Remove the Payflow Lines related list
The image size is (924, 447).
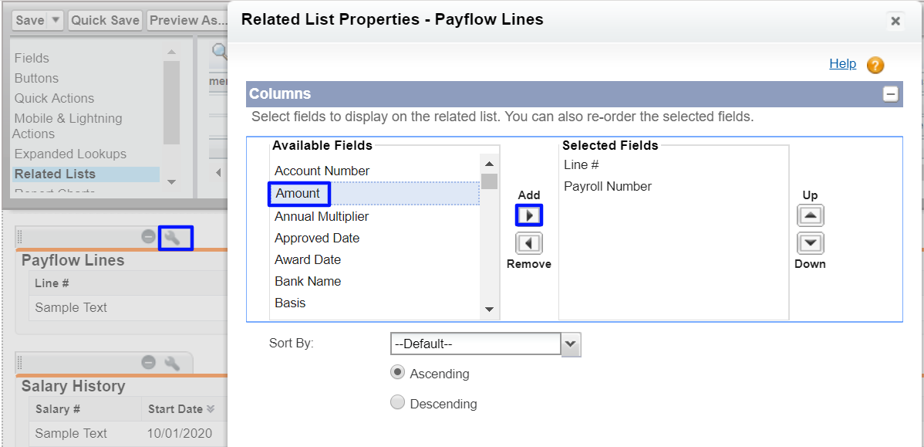(149, 238)
